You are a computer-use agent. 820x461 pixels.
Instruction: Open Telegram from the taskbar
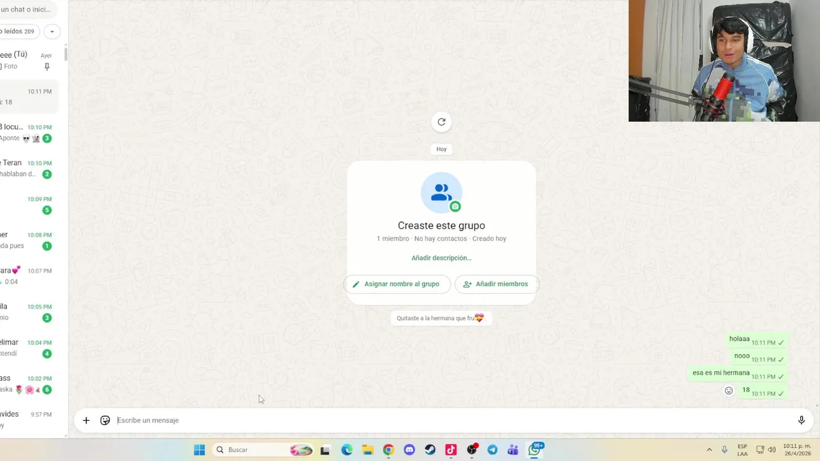(x=493, y=450)
